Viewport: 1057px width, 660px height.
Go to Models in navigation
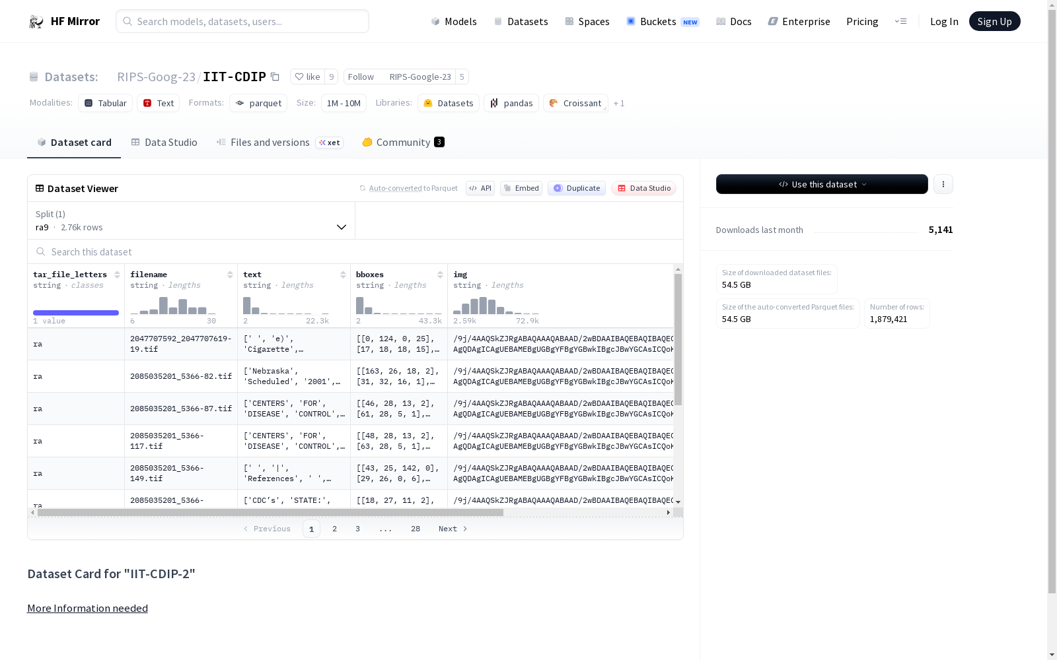[454, 22]
